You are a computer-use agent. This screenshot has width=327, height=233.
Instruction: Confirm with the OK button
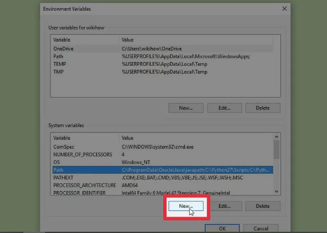[x=222, y=228]
